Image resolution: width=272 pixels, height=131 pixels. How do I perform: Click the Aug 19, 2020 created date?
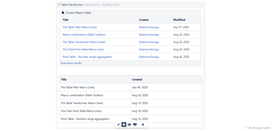(x=140, y=103)
